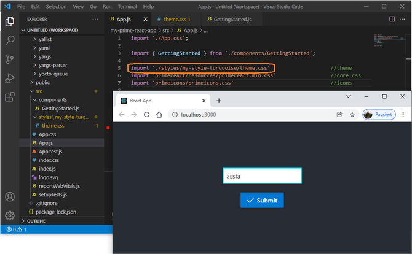Open the Search view in activity bar
Image resolution: width=412 pixels, height=254 pixels.
pyautogui.click(x=10, y=40)
